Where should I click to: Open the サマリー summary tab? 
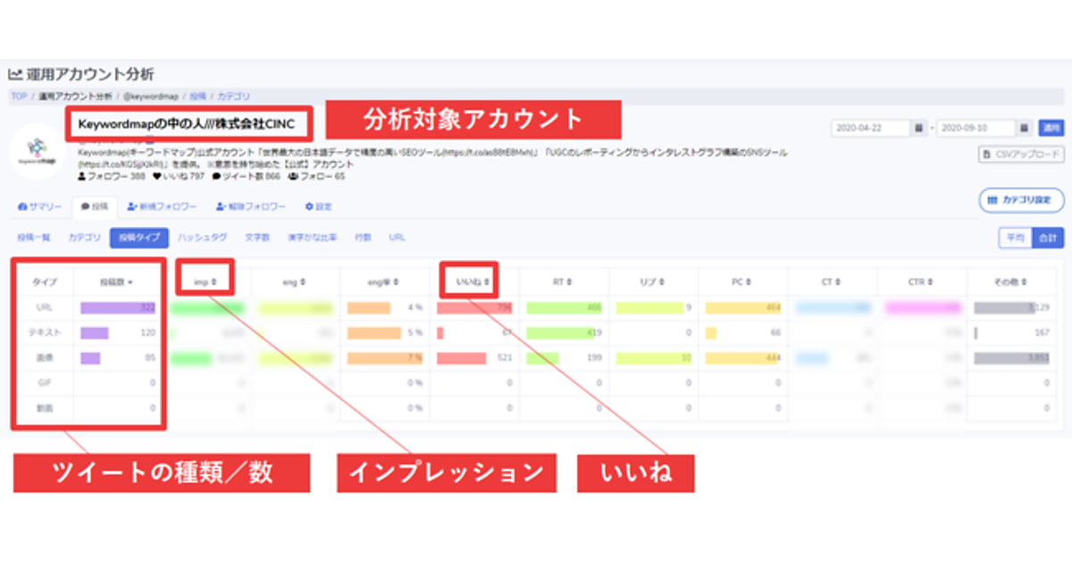pos(40,206)
